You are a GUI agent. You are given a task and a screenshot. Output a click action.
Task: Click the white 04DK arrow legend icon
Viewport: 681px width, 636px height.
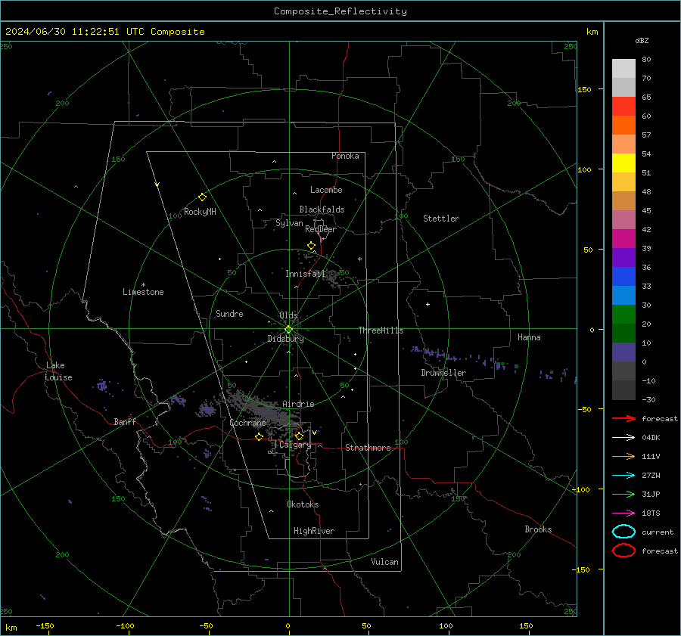[x=623, y=437]
